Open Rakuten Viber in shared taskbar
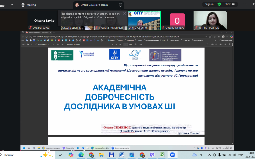 point(69,148)
